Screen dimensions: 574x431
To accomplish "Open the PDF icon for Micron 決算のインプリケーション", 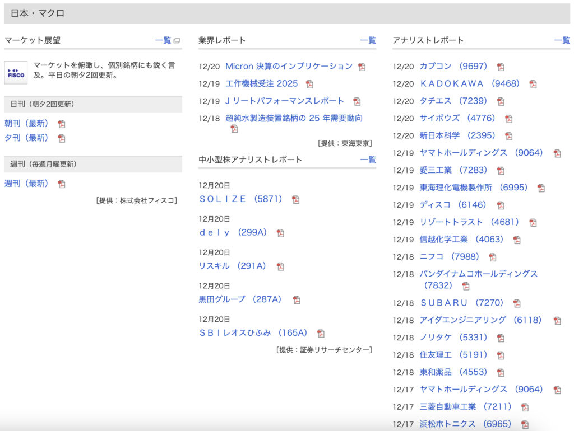I will tap(362, 67).
